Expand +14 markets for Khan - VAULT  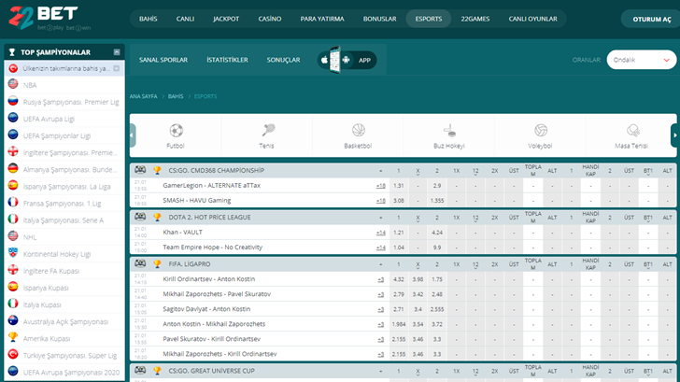pos(381,233)
